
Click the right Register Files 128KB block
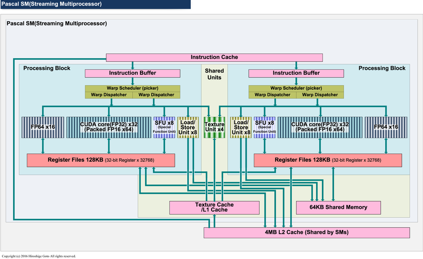(328, 160)
